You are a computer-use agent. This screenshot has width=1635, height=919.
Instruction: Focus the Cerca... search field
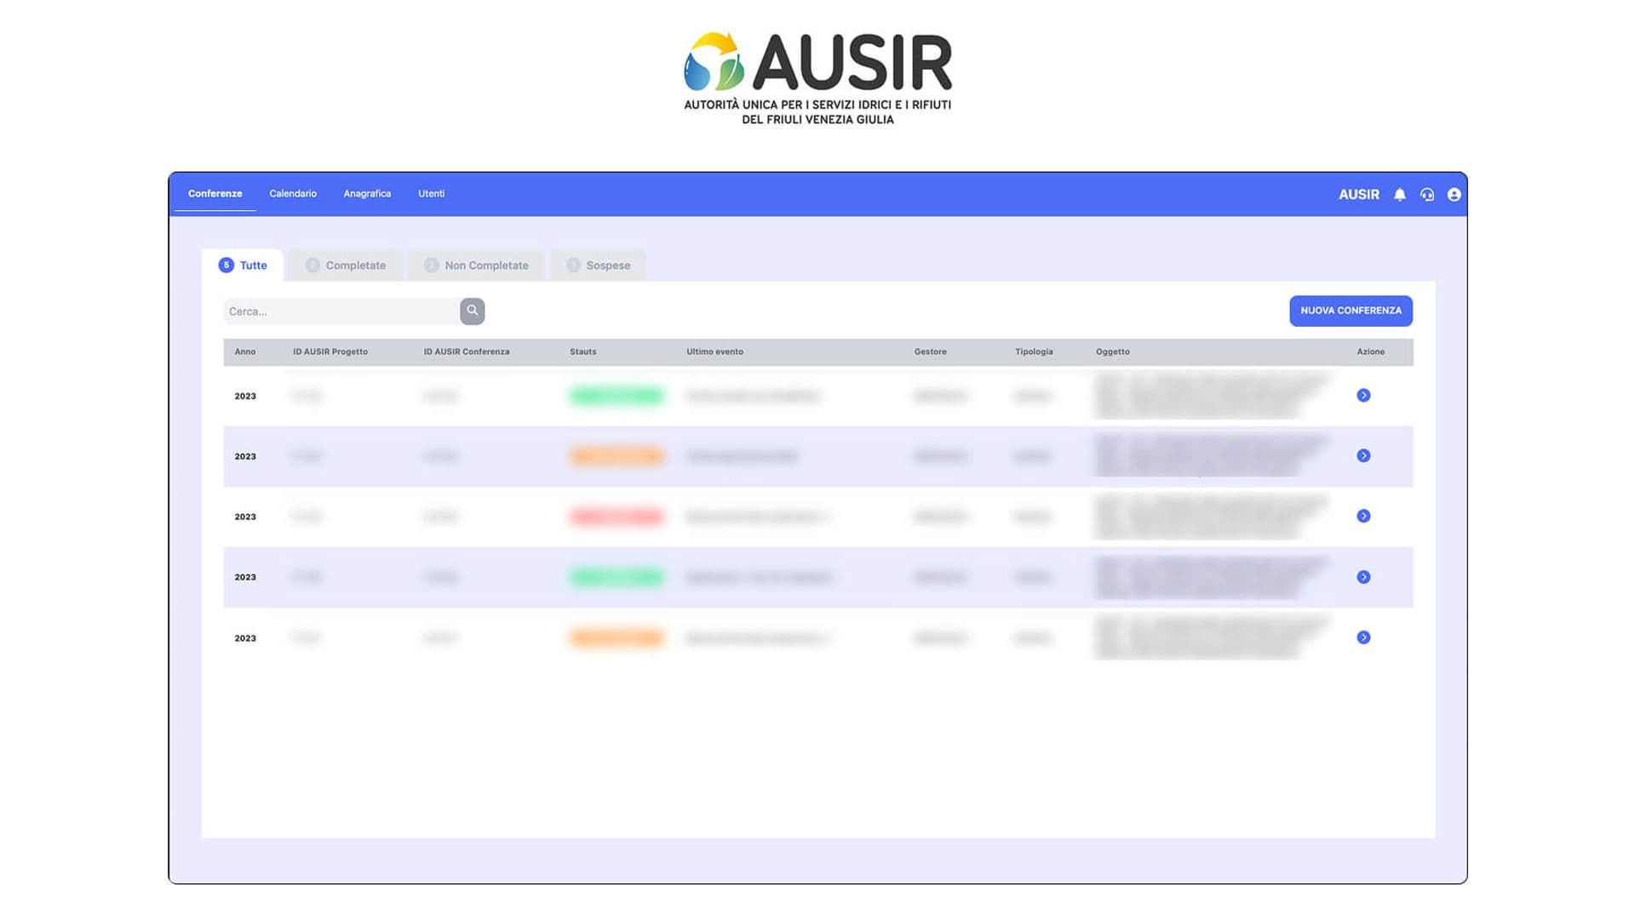click(x=341, y=311)
